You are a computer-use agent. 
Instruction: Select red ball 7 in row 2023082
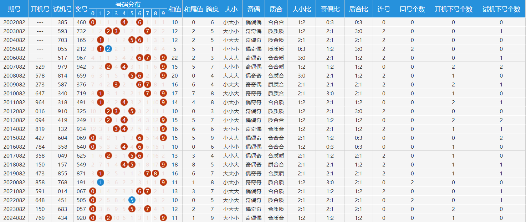(148, 209)
